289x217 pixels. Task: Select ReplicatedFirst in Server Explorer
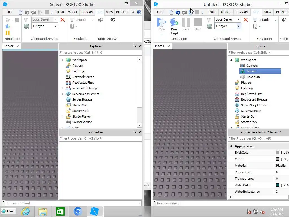[x=83, y=83]
